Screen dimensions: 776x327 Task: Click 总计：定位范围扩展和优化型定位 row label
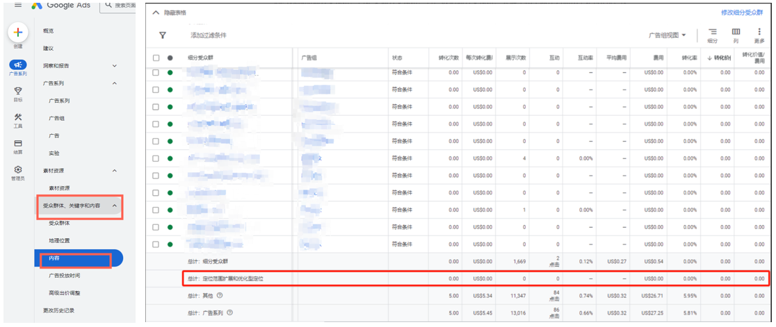[225, 278]
